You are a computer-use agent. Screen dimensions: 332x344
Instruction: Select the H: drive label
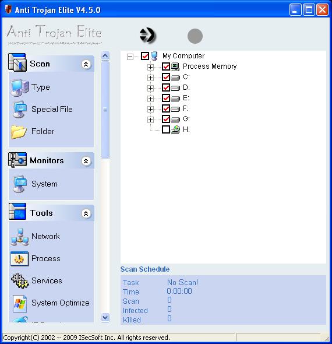186,129
